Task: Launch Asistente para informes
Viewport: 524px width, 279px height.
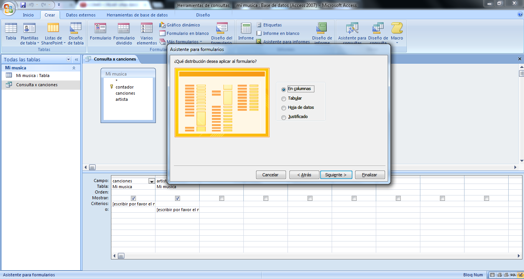Action: coord(283,42)
